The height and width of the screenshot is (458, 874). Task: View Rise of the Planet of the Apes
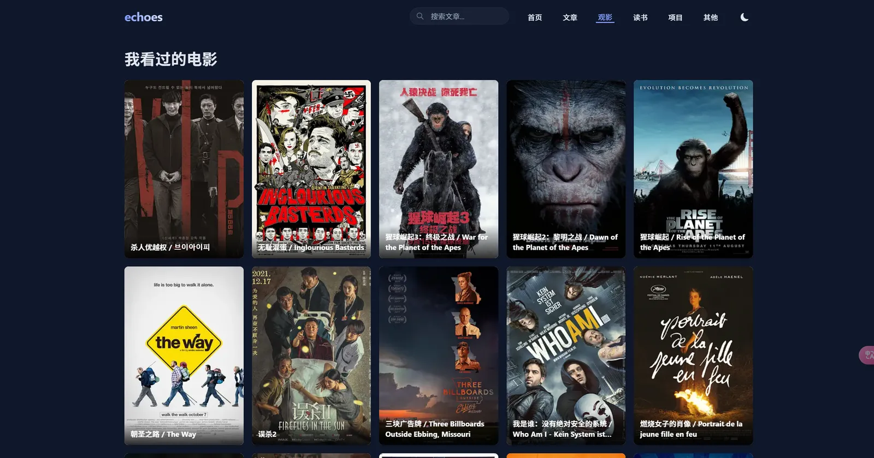point(693,169)
